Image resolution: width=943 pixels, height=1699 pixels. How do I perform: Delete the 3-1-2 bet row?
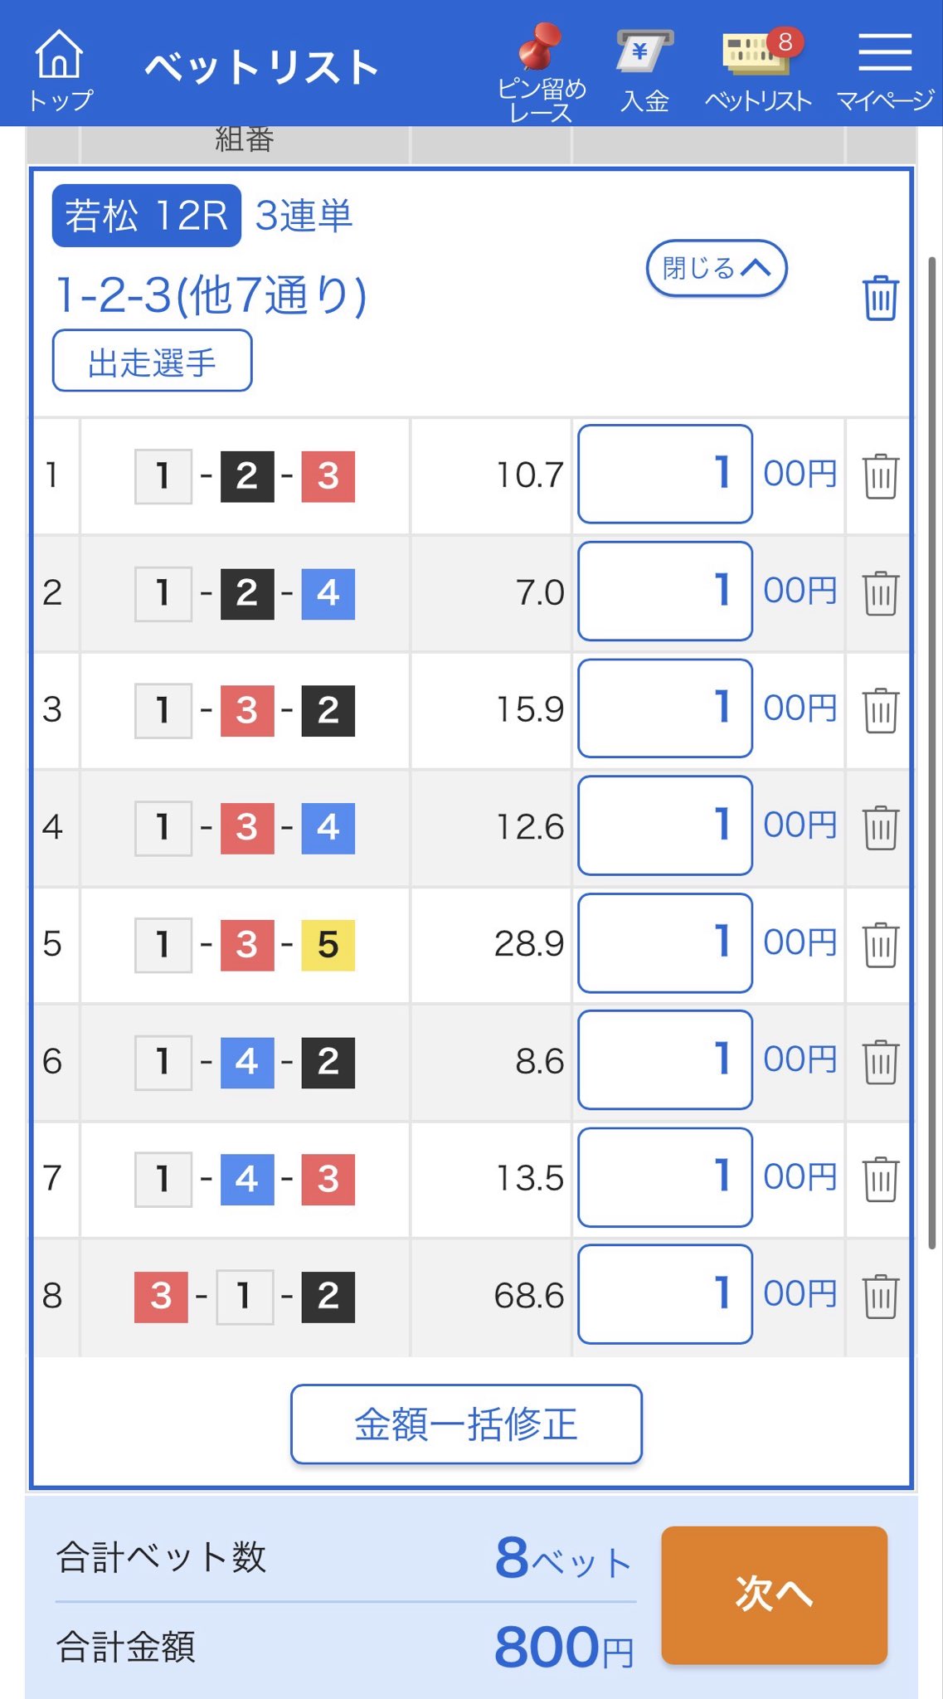click(880, 1296)
